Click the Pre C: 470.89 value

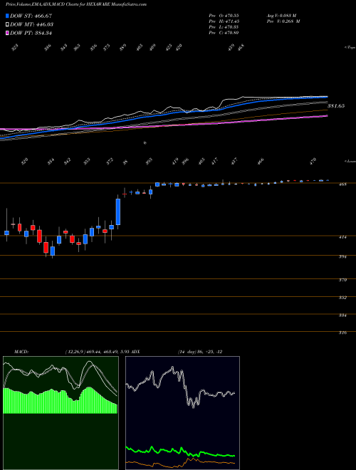[224, 33]
